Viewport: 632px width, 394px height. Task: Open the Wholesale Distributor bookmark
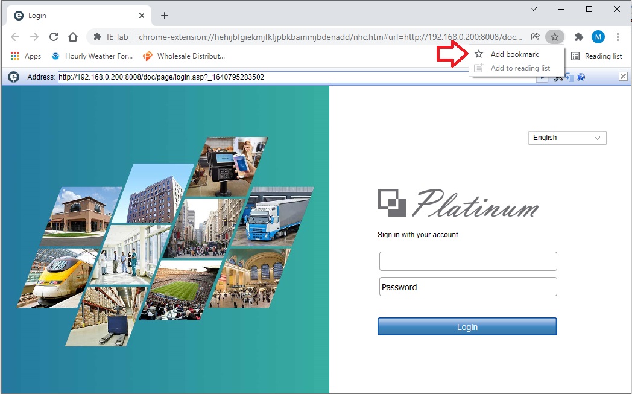184,56
